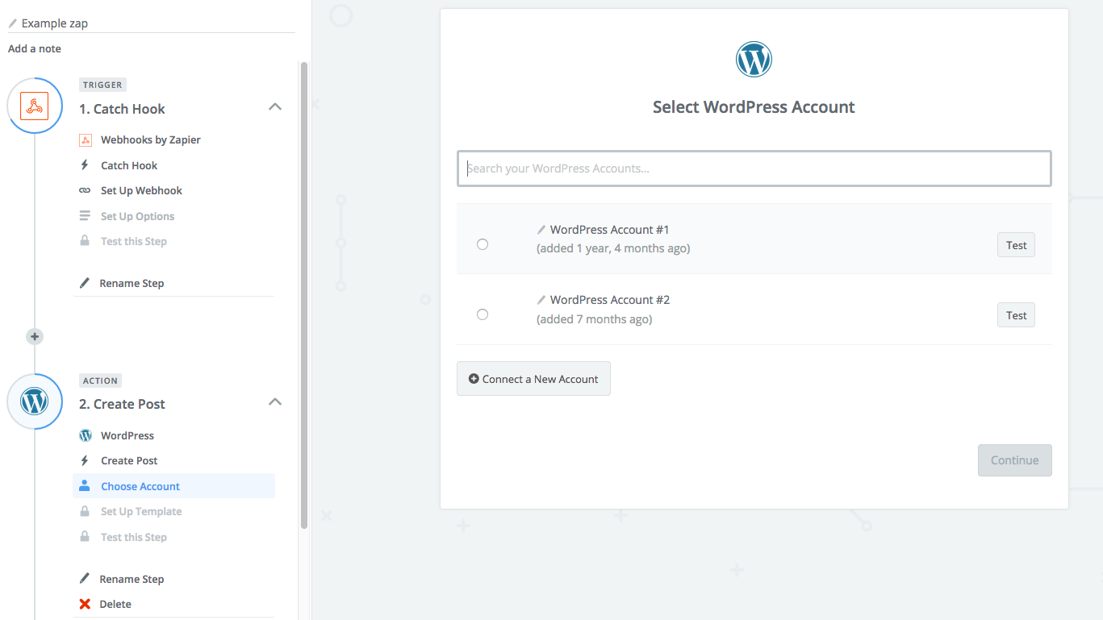This screenshot has width=1103, height=620.
Task: Click the red X Delete icon
Action: (x=85, y=604)
